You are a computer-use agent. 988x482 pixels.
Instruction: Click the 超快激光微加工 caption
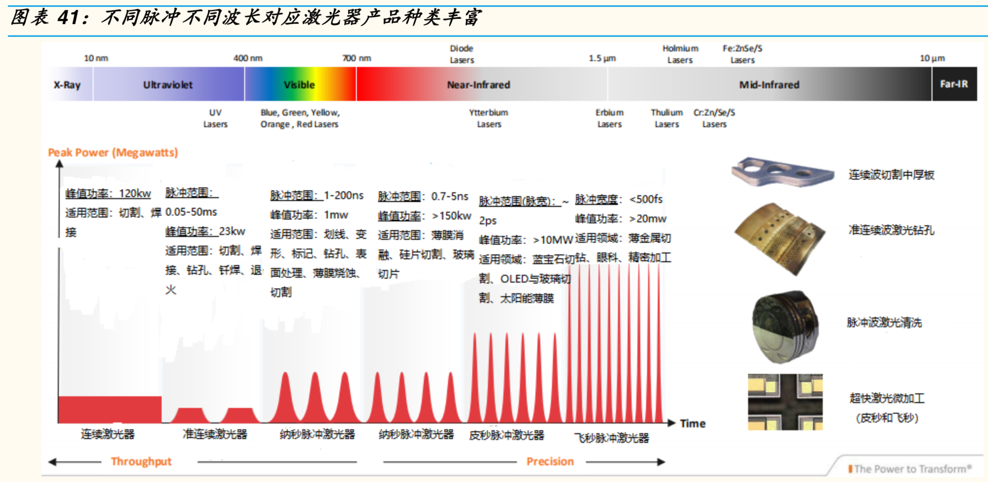tap(887, 398)
